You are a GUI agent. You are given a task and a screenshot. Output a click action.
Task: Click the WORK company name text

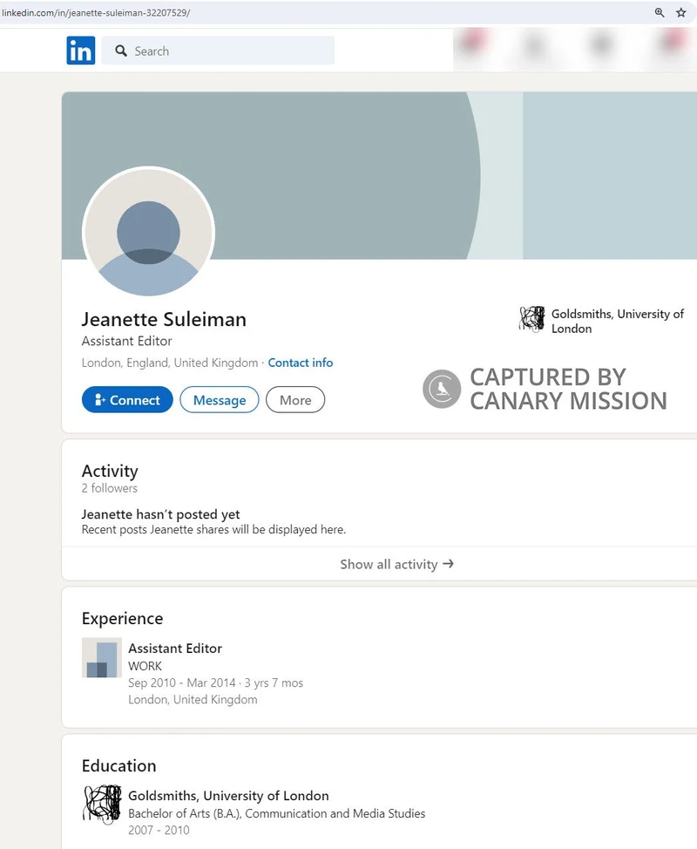click(x=145, y=666)
